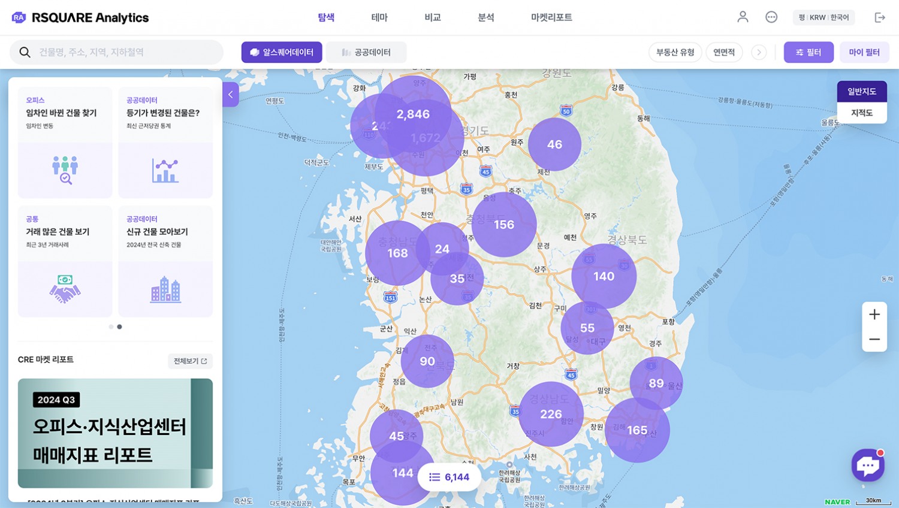Switch to the 테마 tab
Screen dimensions: 899x508
(x=379, y=17)
